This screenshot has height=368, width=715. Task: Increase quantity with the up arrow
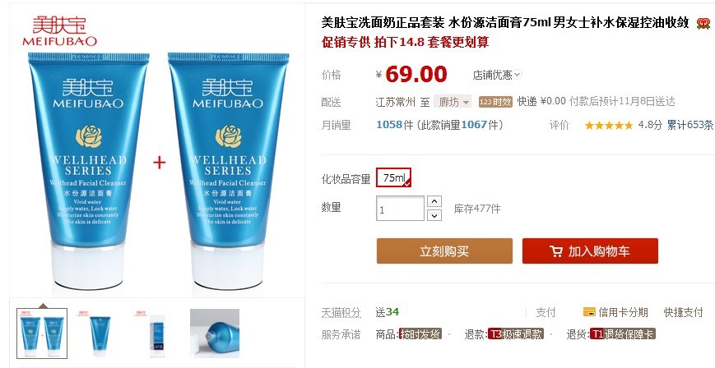click(434, 201)
